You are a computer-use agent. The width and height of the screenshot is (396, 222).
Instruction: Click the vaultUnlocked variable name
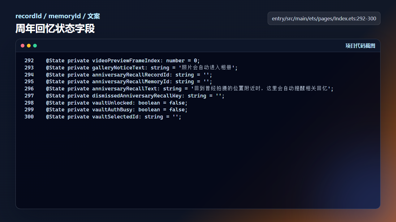pyautogui.click(x=112, y=103)
